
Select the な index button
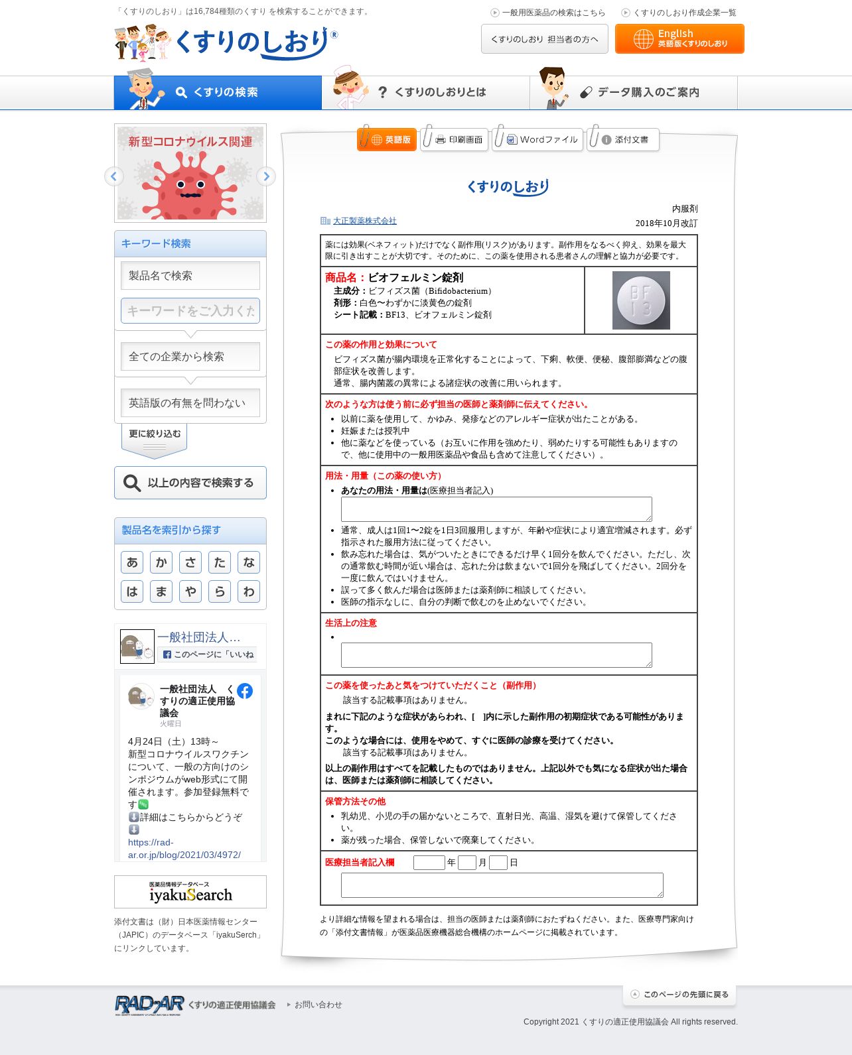pos(249,562)
